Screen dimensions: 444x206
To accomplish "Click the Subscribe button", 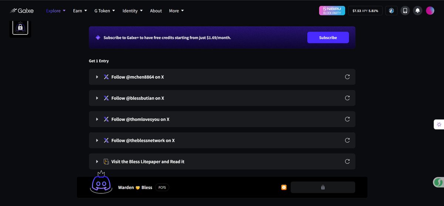I will [328, 37].
